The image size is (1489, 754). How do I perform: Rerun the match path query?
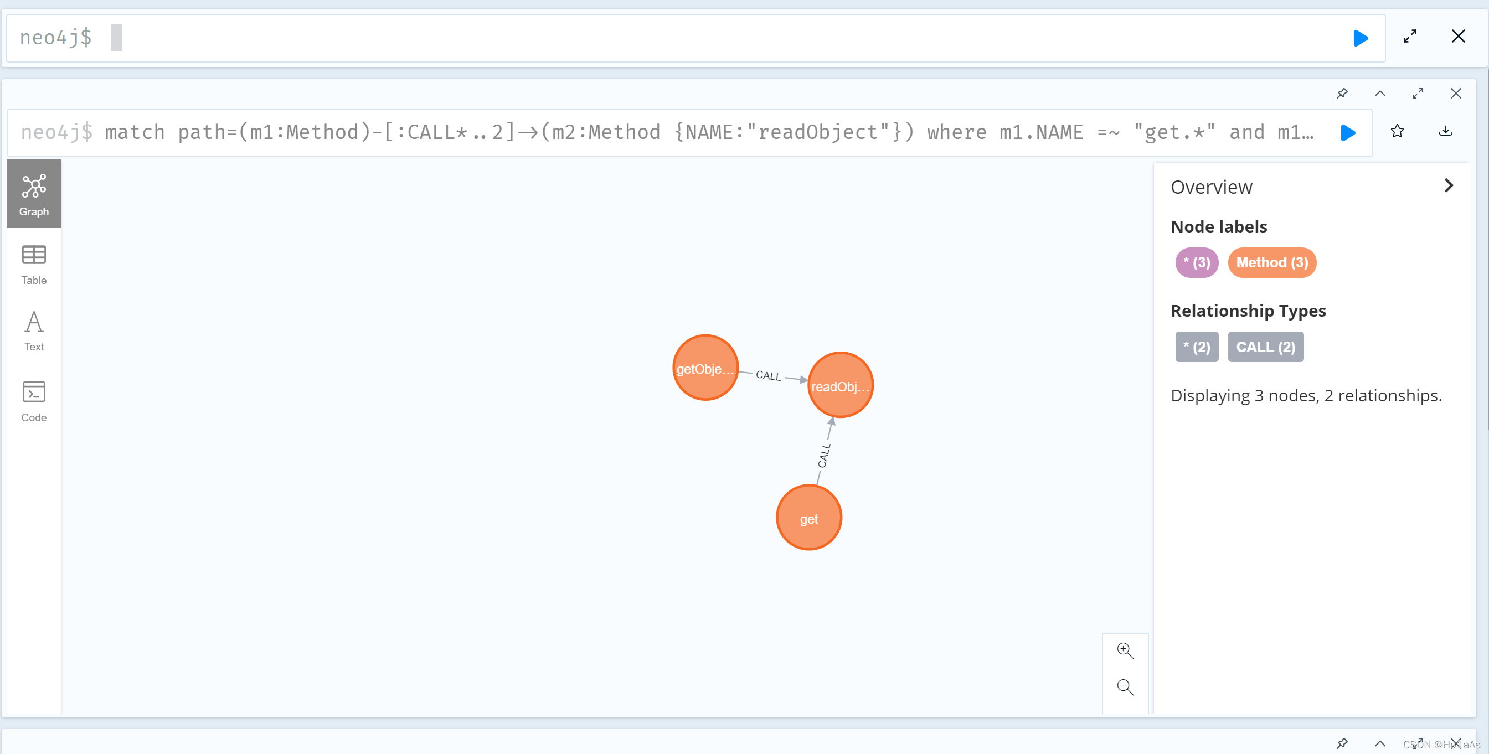pyautogui.click(x=1347, y=132)
